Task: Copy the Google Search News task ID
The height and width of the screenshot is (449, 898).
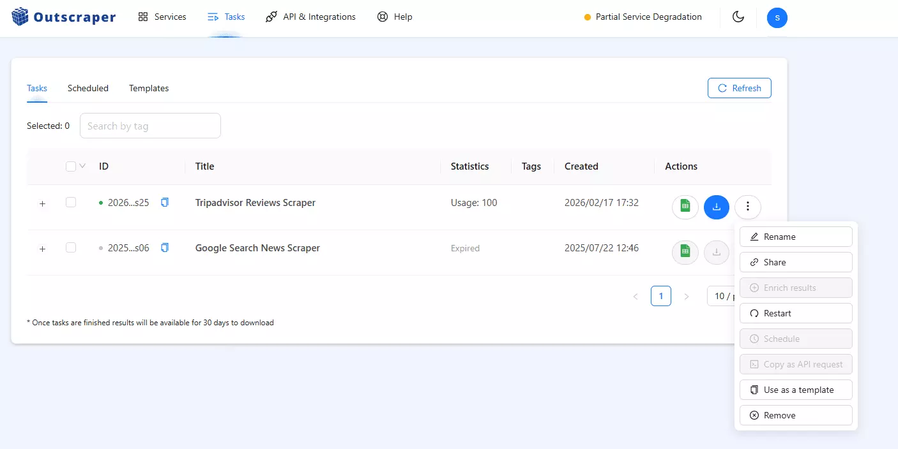Action: pos(165,248)
